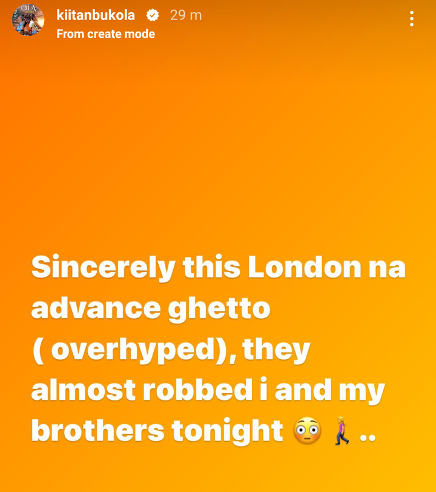
Task: Open the kiitanbukola profile picture
Action: (28, 19)
